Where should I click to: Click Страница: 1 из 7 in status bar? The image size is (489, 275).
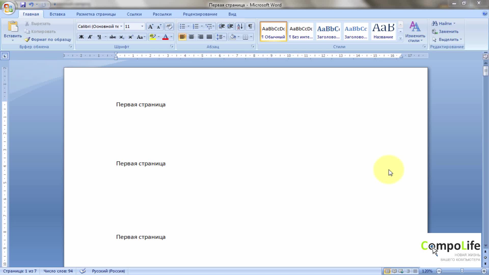tap(20, 271)
